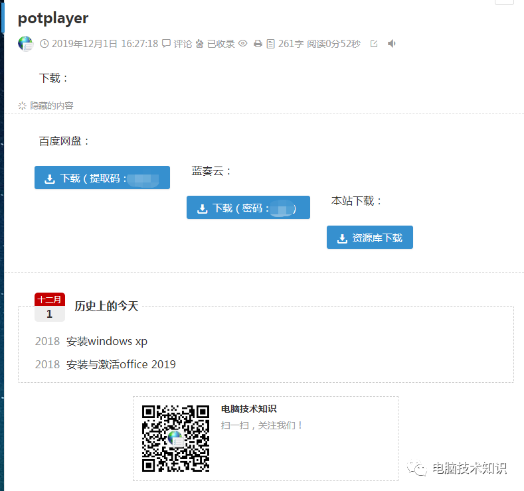524x491 pixels.
Task: Click the Baidu Netdisk 下载 button
Action: (102, 178)
